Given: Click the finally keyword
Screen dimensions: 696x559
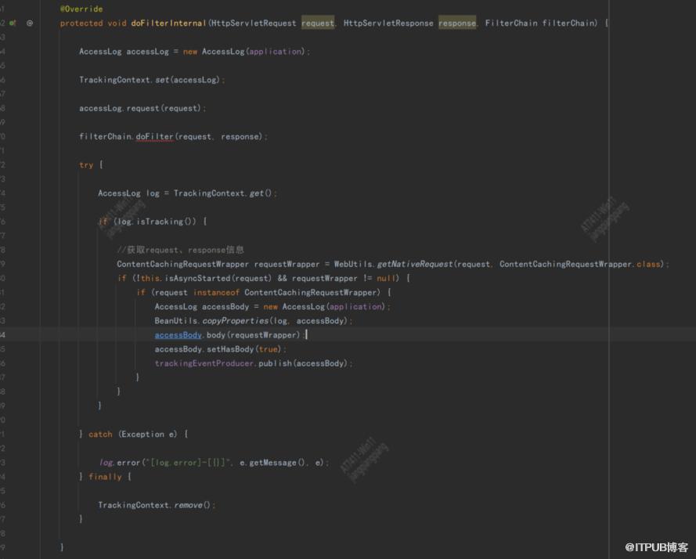Looking at the screenshot, I should [105, 477].
